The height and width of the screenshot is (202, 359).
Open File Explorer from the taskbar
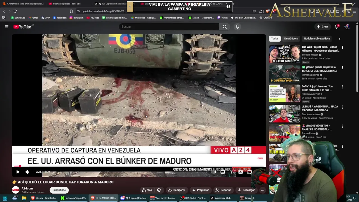click(24, 198)
